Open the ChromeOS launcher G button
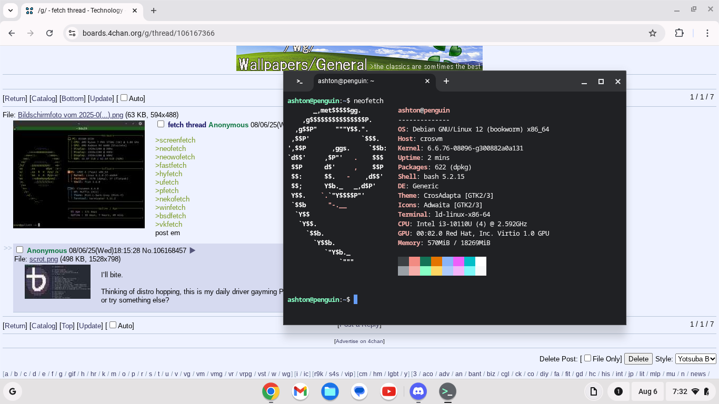The height and width of the screenshot is (404, 719). [x=13, y=391]
